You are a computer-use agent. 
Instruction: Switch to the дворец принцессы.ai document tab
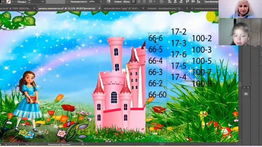(x=67, y=8)
